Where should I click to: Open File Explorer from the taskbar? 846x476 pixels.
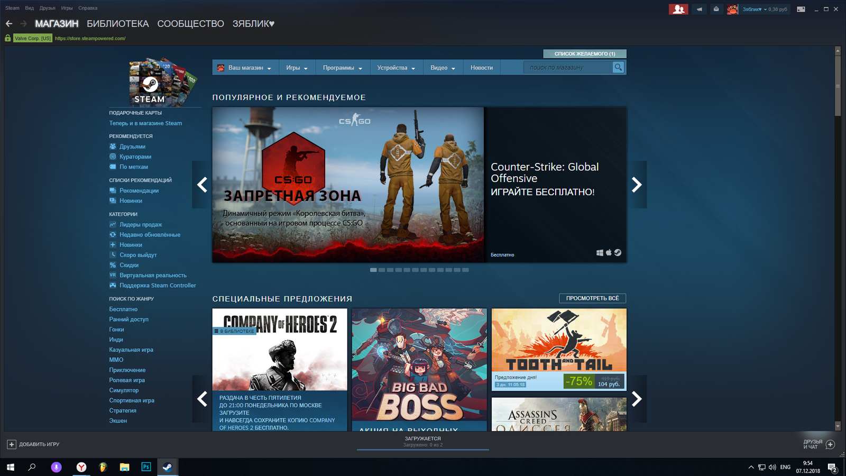pos(124,467)
